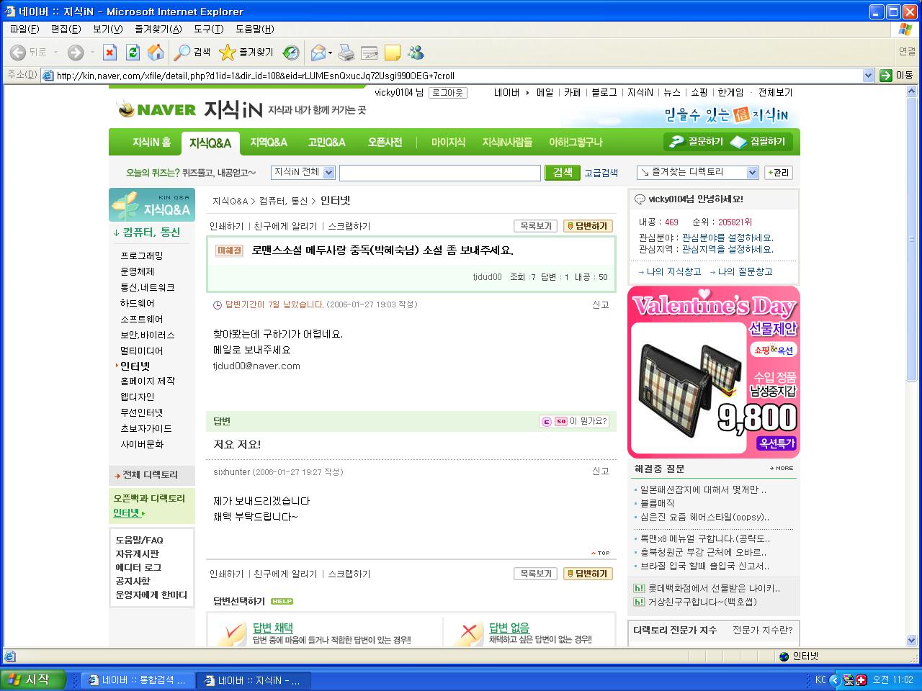Switch to the 지역Q&A tab

coord(269,143)
